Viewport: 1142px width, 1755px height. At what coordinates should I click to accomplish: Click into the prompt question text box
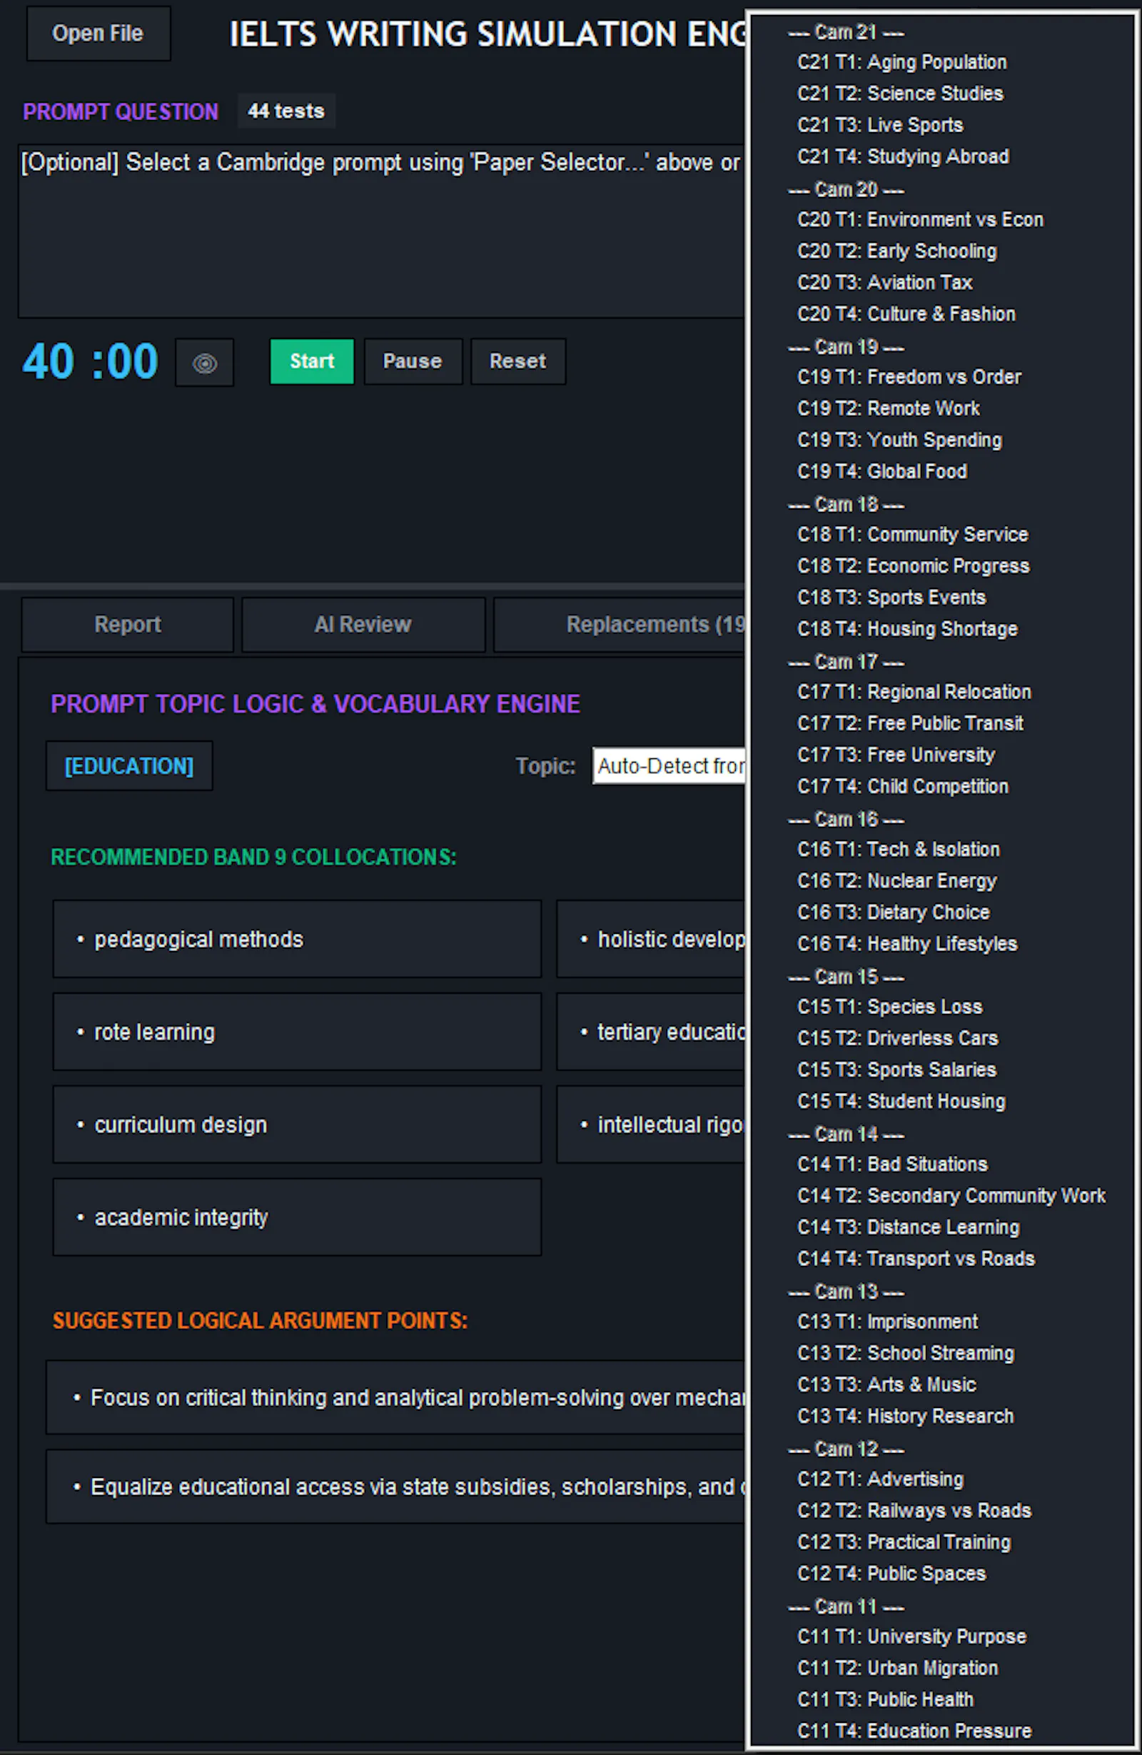tap(382, 231)
